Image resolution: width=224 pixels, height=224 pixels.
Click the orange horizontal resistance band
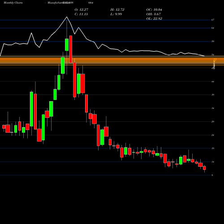tap(112, 60)
